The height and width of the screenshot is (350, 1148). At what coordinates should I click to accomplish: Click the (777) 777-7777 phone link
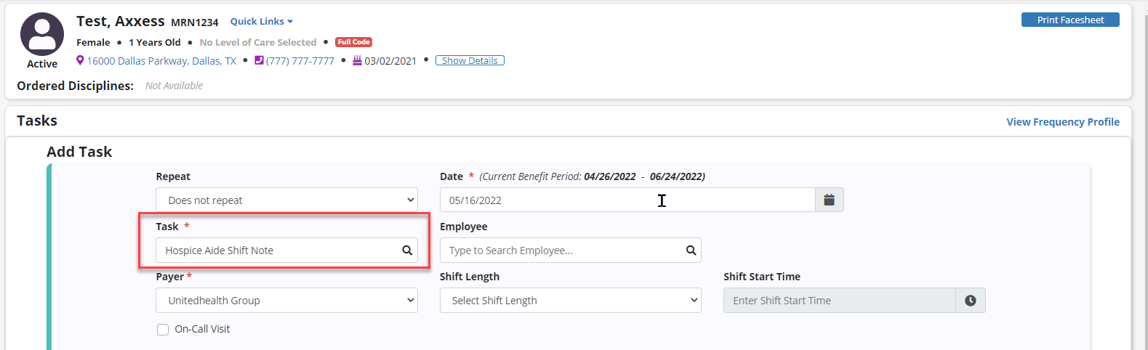click(300, 61)
